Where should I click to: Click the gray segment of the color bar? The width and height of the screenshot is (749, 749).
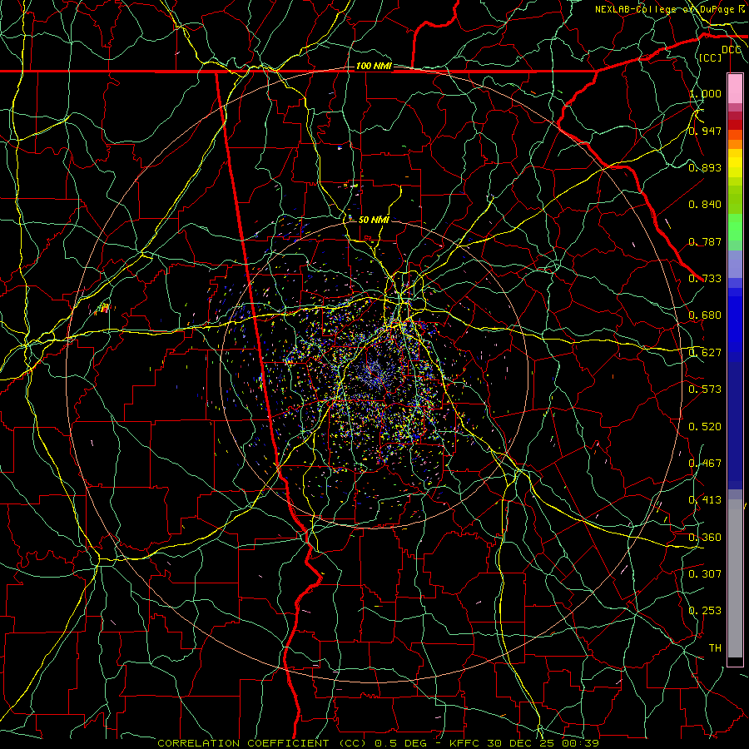[x=735, y=578]
